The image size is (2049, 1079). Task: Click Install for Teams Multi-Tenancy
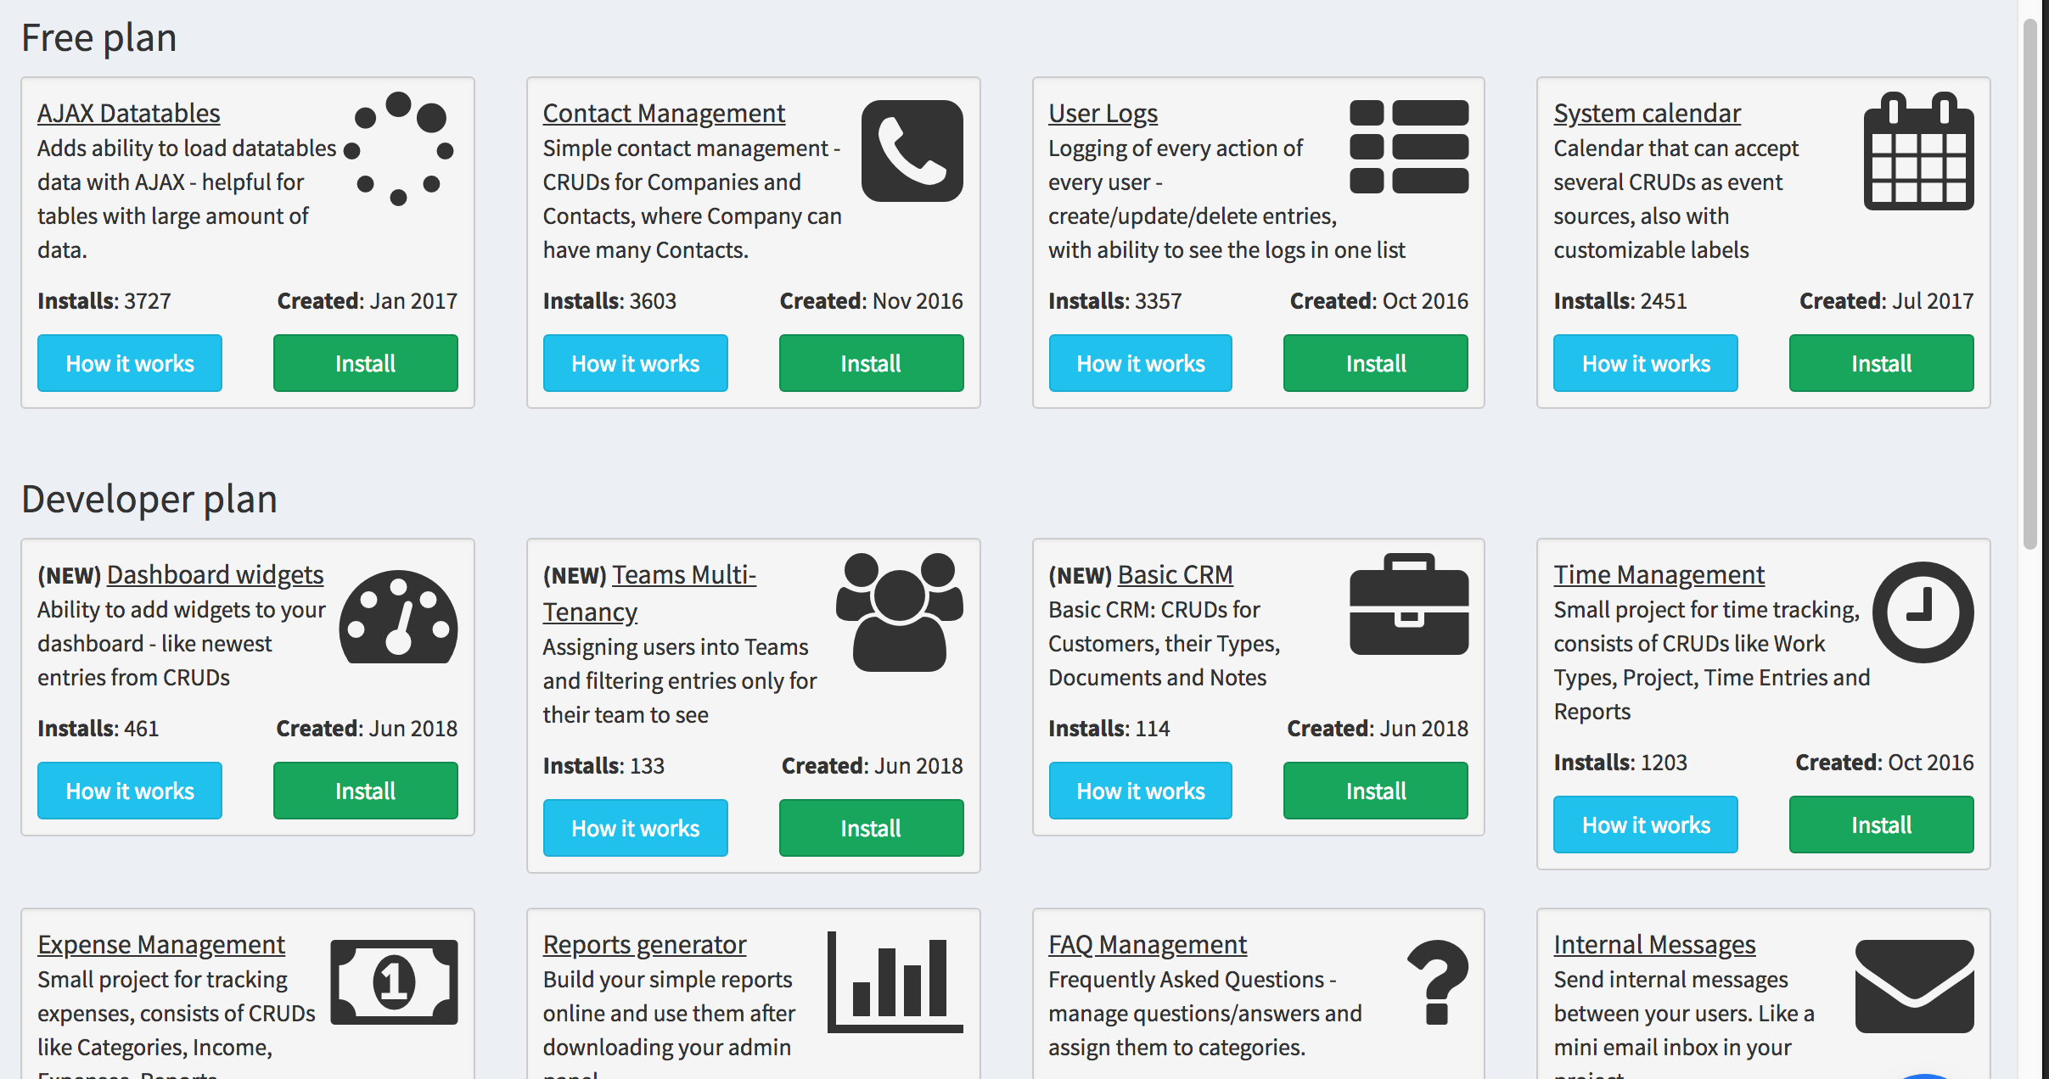coord(870,827)
